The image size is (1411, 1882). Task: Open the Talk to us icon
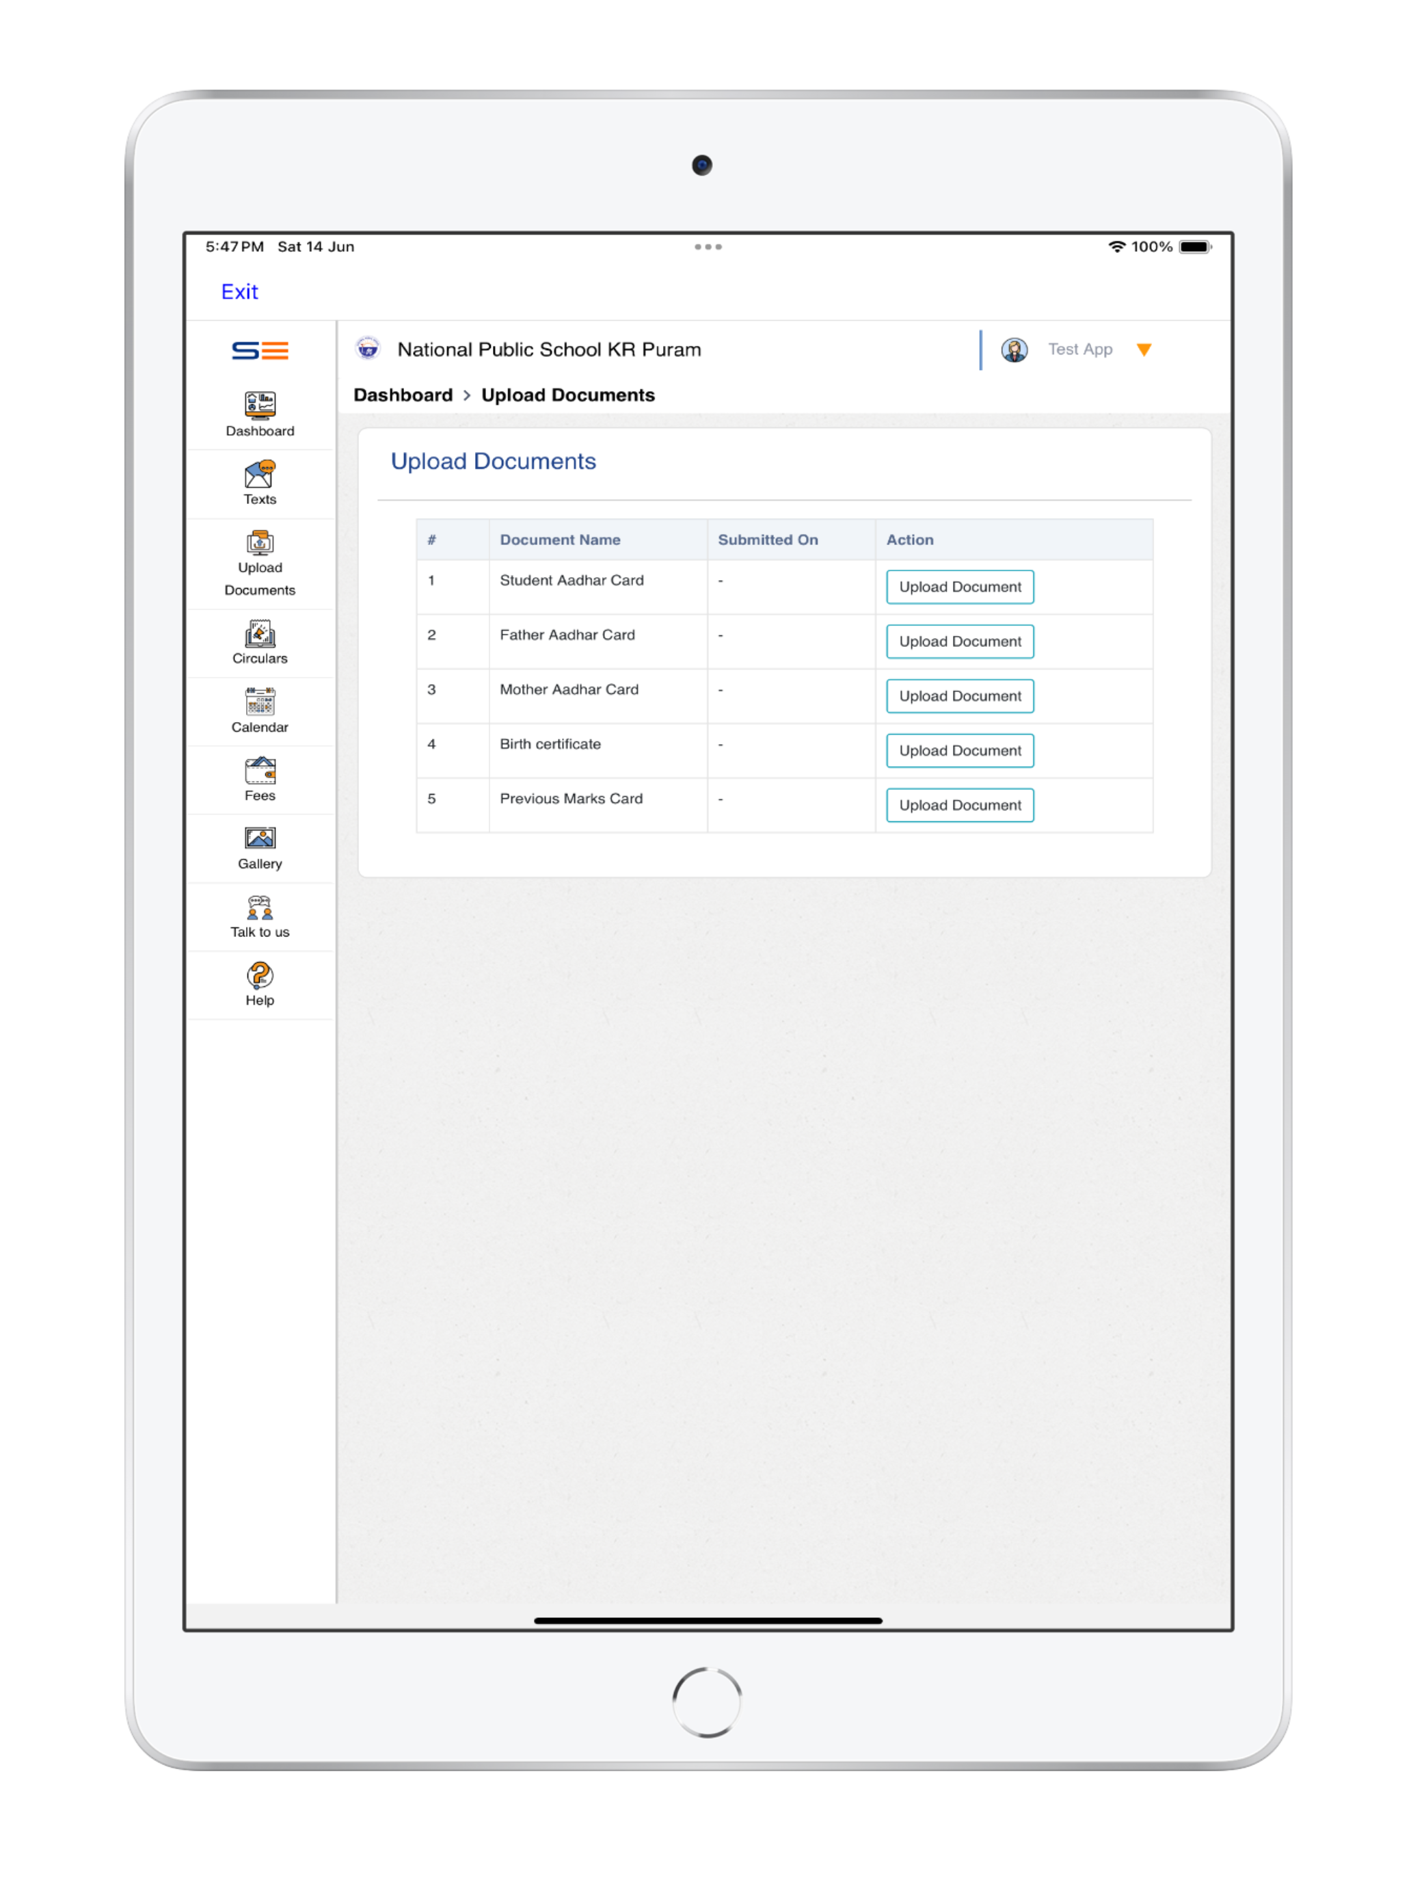click(260, 907)
